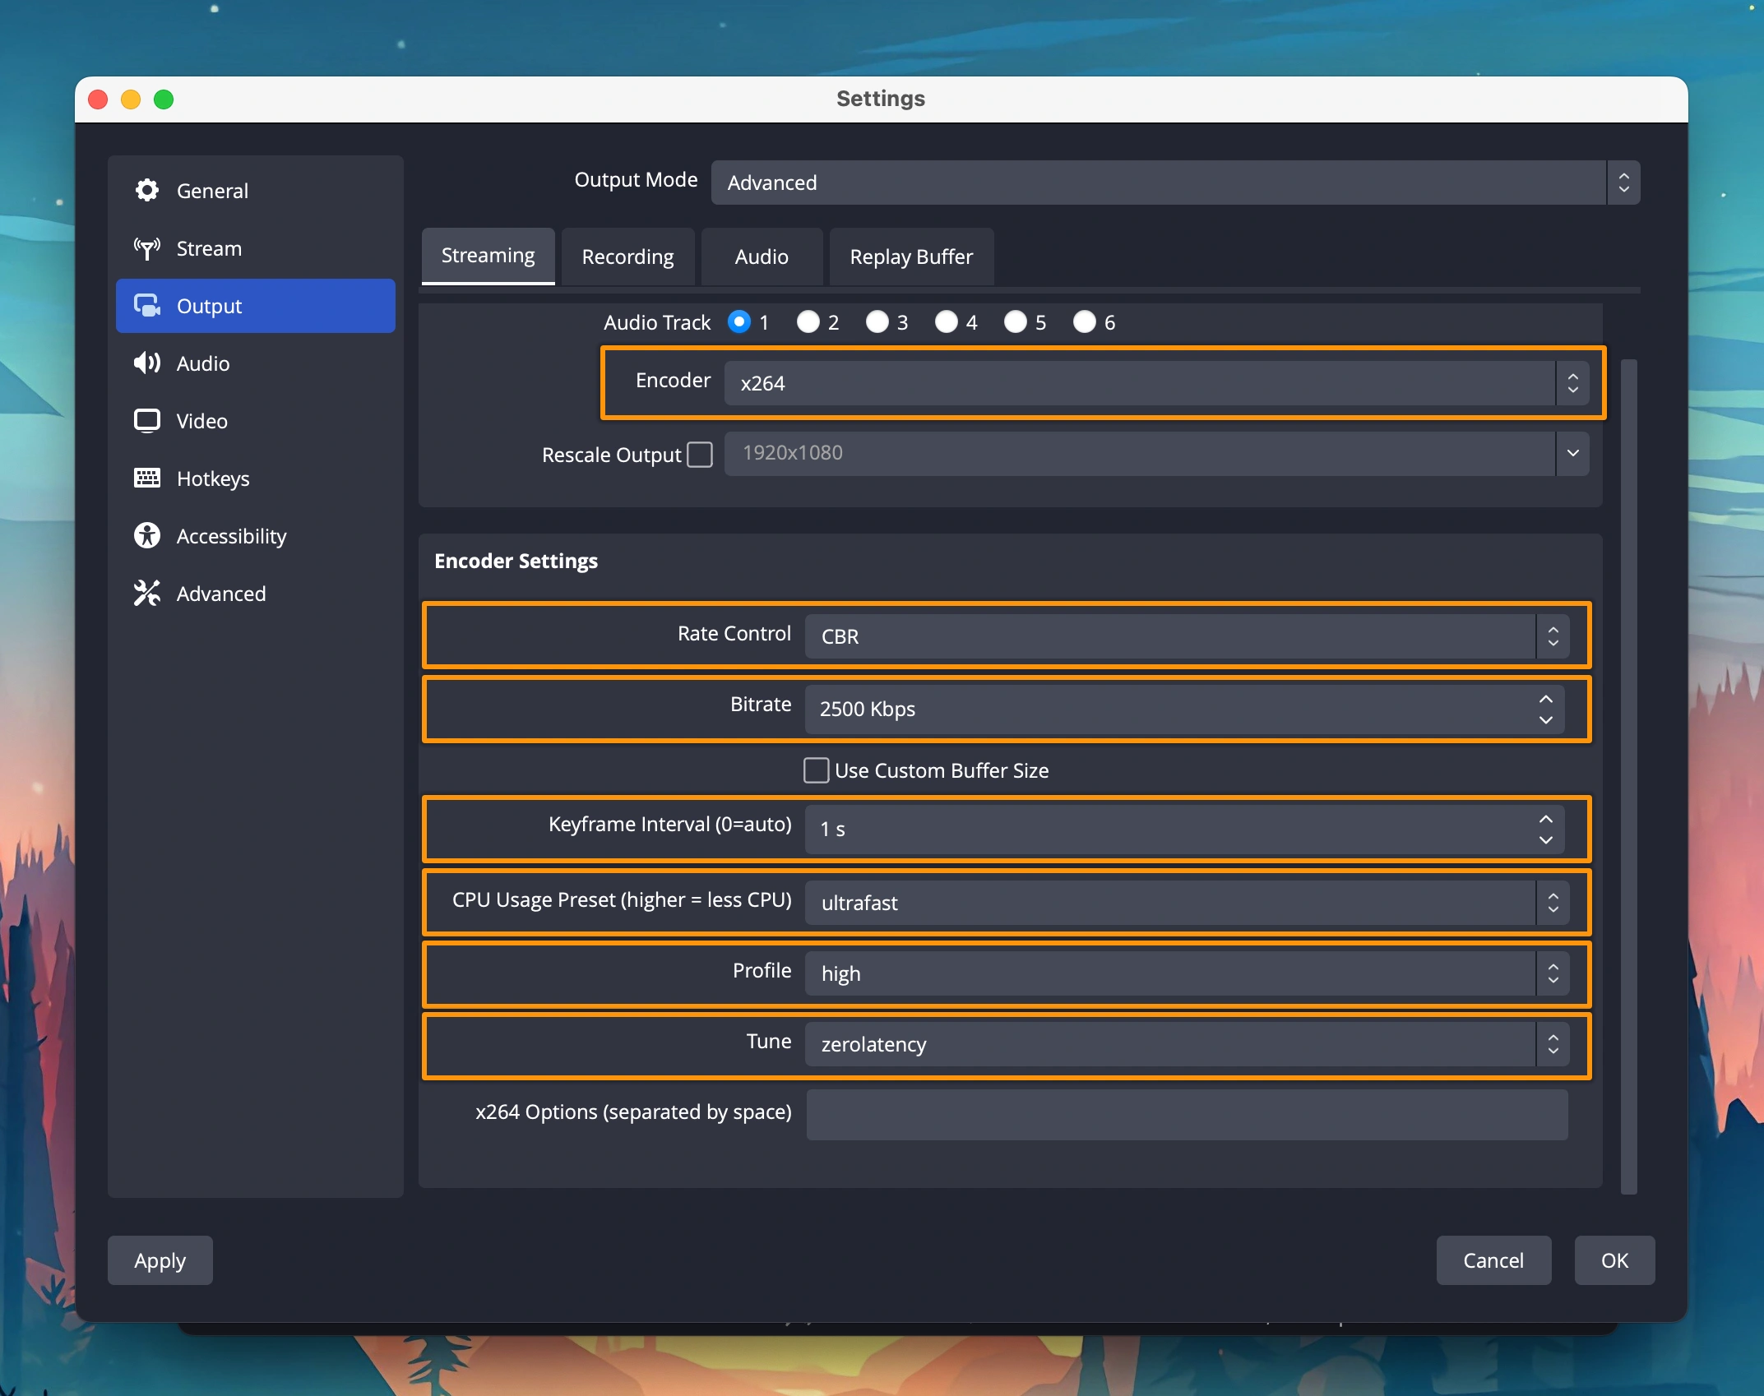The height and width of the screenshot is (1396, 1764).
Task: Open Hotkeys keyboard icon
Action: [147, 478]
